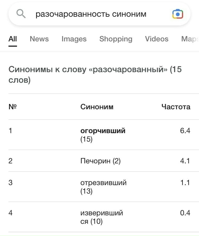This screenshot has width=199, height=236.
Task: Select the All results tab
Action: (13, 39)
